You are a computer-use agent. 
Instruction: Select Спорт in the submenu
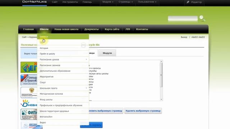(x=63, y=82)
